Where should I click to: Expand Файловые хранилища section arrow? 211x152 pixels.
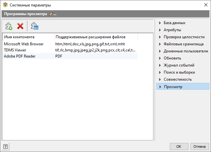click(x=160, y=44)
